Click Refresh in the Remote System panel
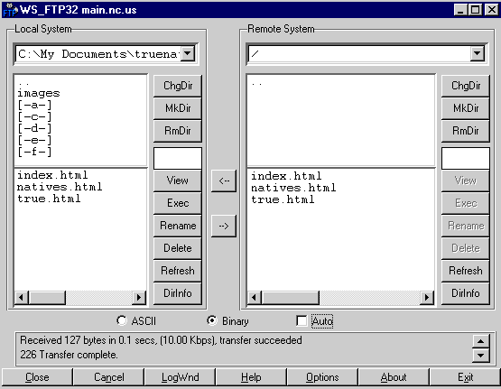The width and height of the screenshot is (501, 389). pos(466,271)
